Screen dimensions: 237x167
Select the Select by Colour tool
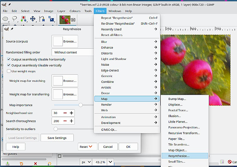pos(24,19)
